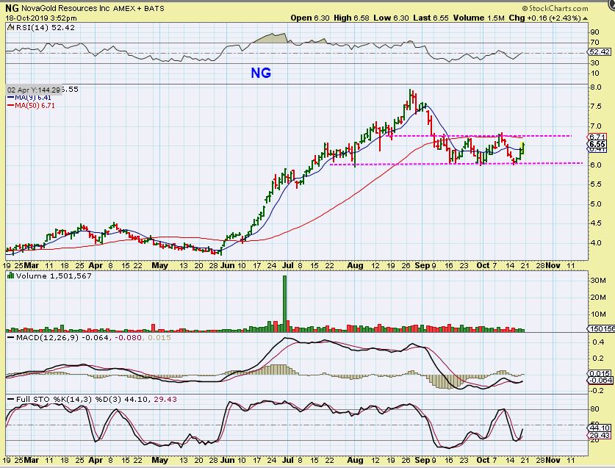Click the upper magenta dashed resistance line
The image size is (615, 468).
pos(479,136)
